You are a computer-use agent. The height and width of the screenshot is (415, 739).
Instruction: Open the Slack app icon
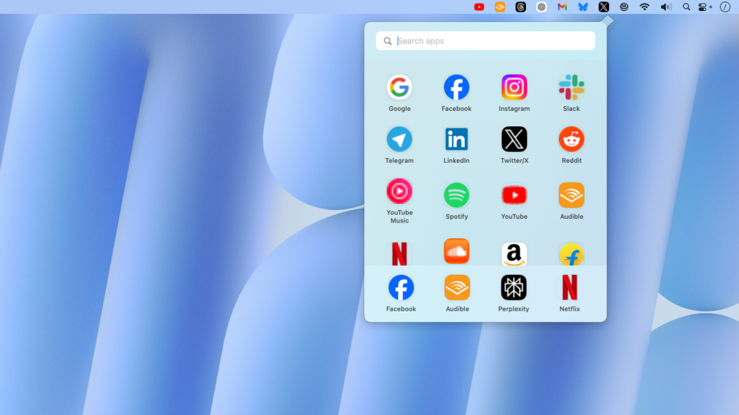click(571, 87)
